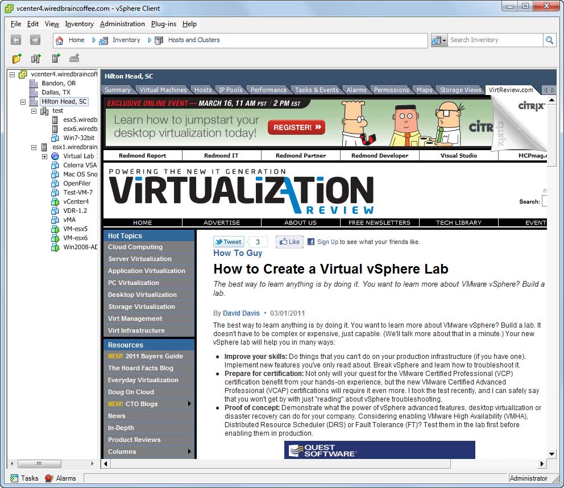The width and height of the screenshot is (564, 488).
Task: Click the New Folder toolbar icon
Action: (x=17, y=58)
